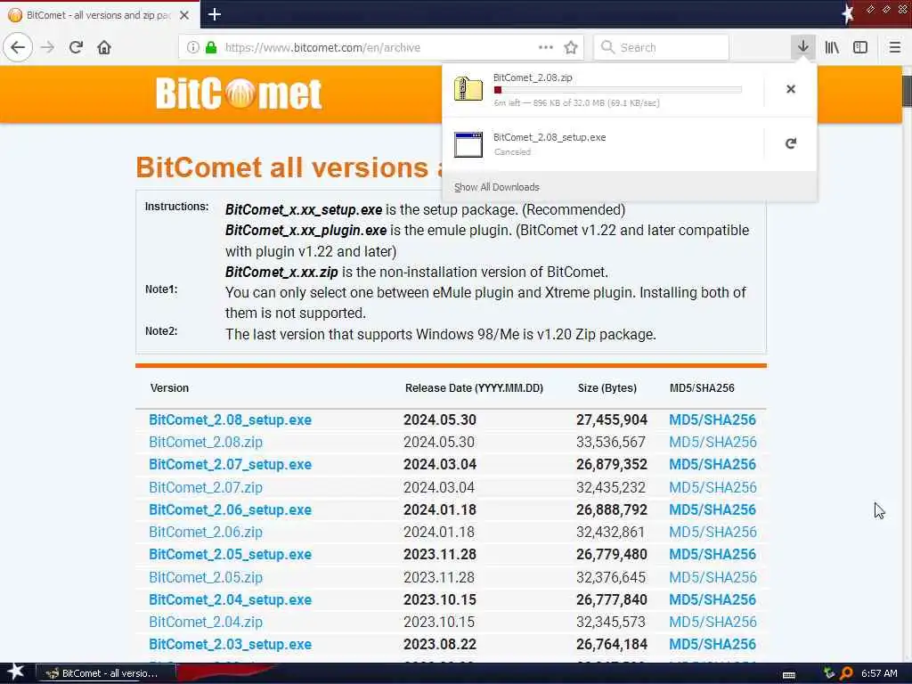Toggle the downloads arrow toolbar button
The height and width of the screenshot is (684, 912).
tap(802, 47)
